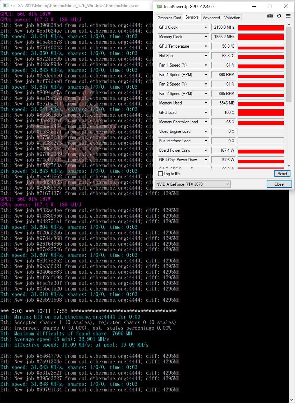
Task: Switch to the Advanced tab
Action: [x=211, y=18]
